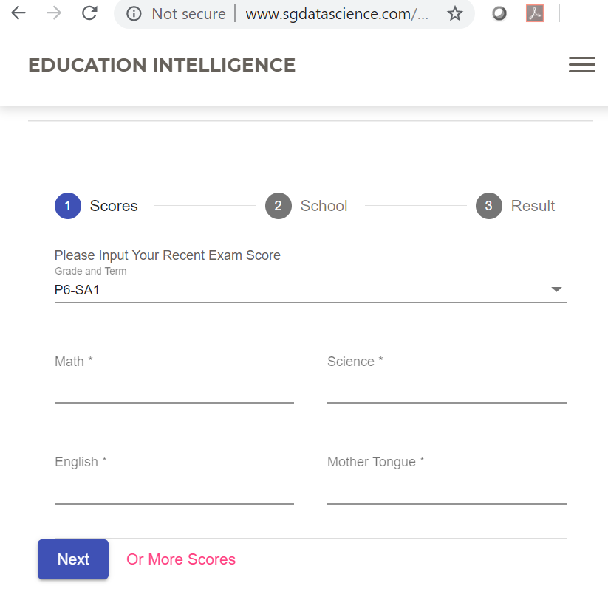The height and width of the screenshot is (597, 608).
Task: Click the Not secure info icon
Action: point(134,14)
